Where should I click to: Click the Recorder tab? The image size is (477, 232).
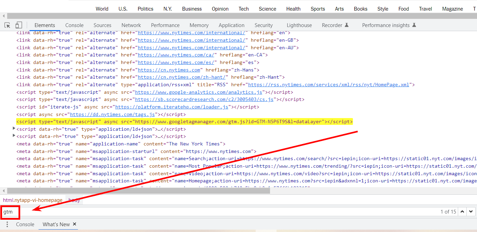(x=335, y=25)
